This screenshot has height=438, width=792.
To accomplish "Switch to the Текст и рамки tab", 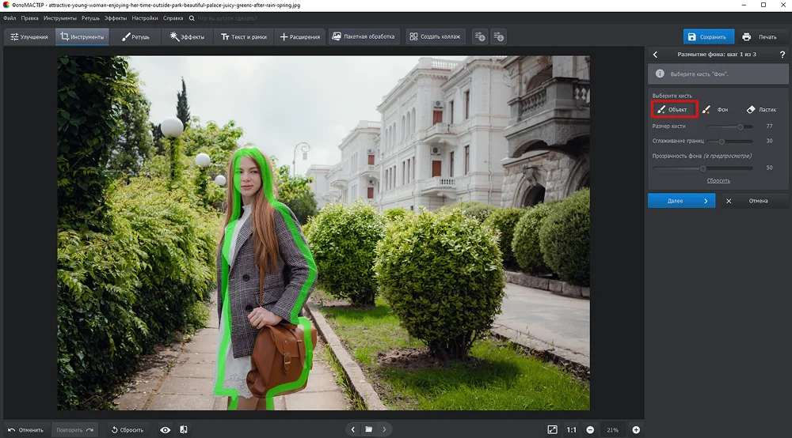I will click(x=244, y=37).
